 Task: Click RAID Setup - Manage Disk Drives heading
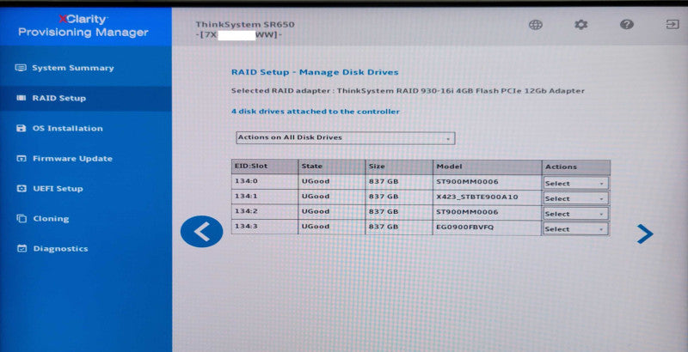pos(315,72)
